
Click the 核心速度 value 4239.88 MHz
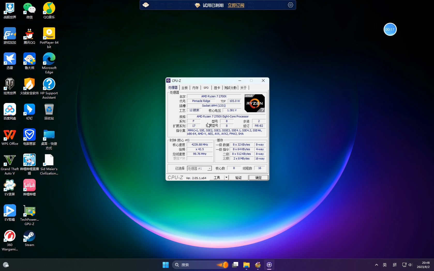(x=200, y=145)
